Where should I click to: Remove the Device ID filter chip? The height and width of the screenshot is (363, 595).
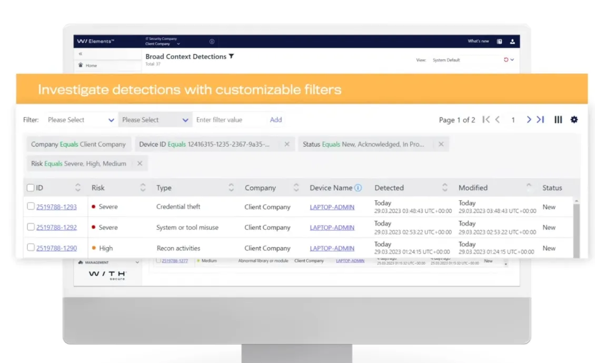(287, 144)
